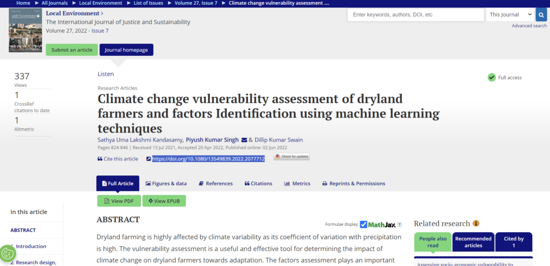Click the magnifier search button
The image size is (550, 266).
pyautogui.click(x=541, y=14)
